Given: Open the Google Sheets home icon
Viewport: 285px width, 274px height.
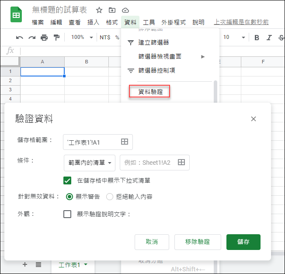Looking at the screenshot, I should click(16, 14).
